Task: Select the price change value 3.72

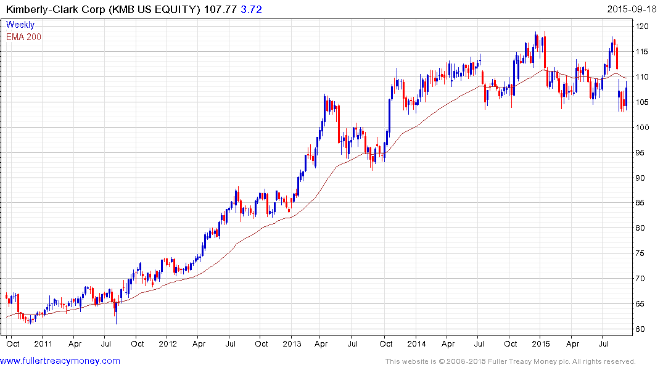Action: tap(251, 9)
